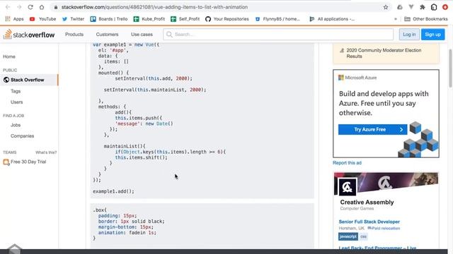Click the Try Azure Free button
The width and height of the screenshot is (453, 254).
tap(373, 130)
